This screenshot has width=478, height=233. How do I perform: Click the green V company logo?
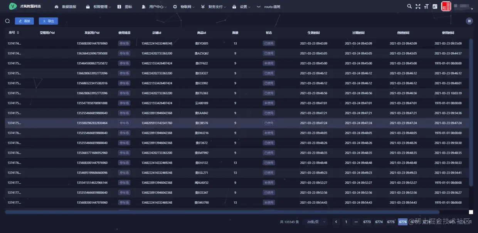[x=13, y=7]
